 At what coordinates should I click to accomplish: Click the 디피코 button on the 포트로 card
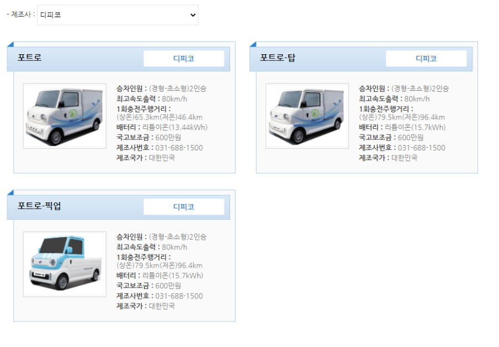pos(184,59)
